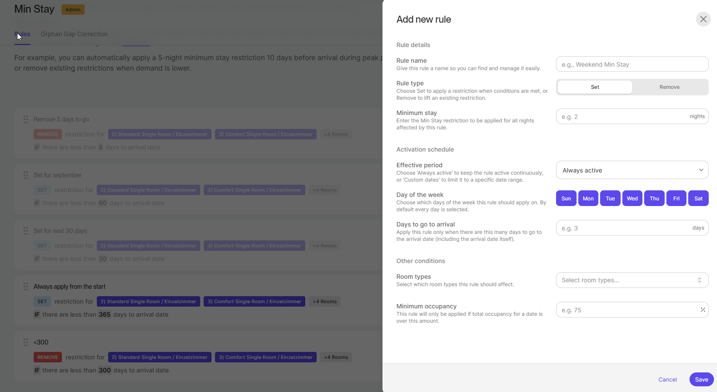Open Select room types combo box
This screenshot has height=392, width=717.
[x=628, y=280]
